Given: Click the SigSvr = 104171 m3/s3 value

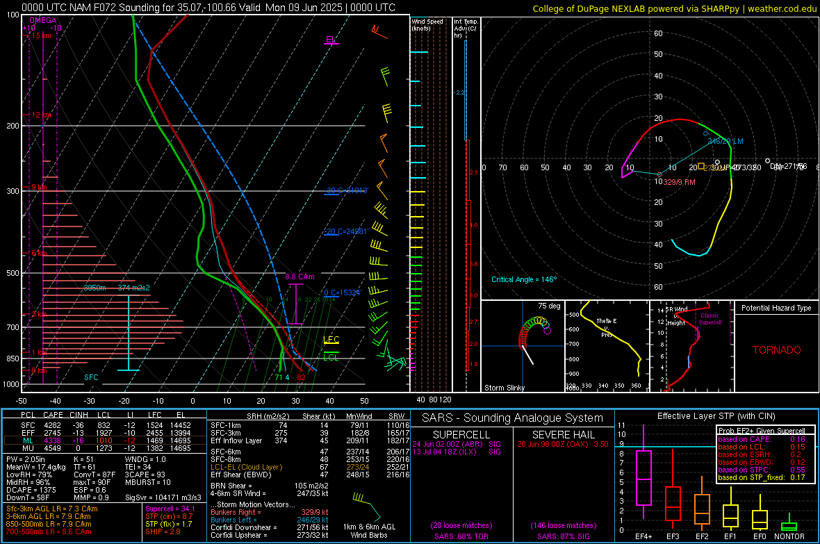Looking at the screenshot, I should [163, 497].
